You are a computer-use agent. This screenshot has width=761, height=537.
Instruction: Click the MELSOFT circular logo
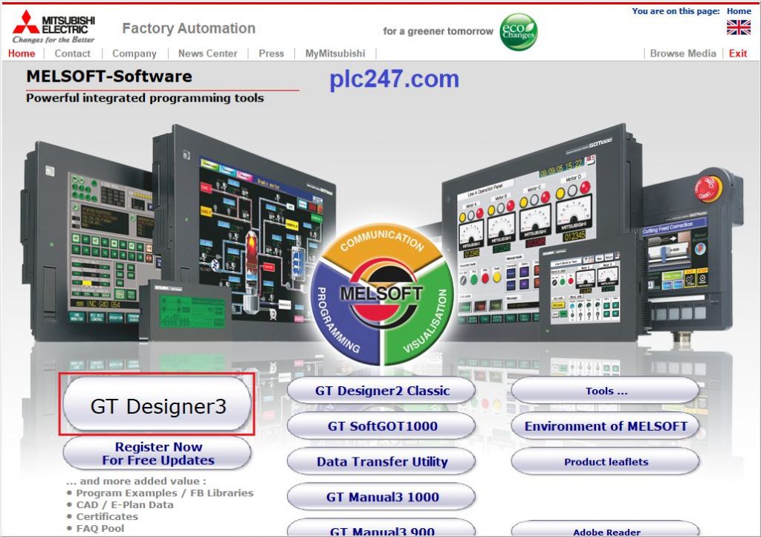381,293
